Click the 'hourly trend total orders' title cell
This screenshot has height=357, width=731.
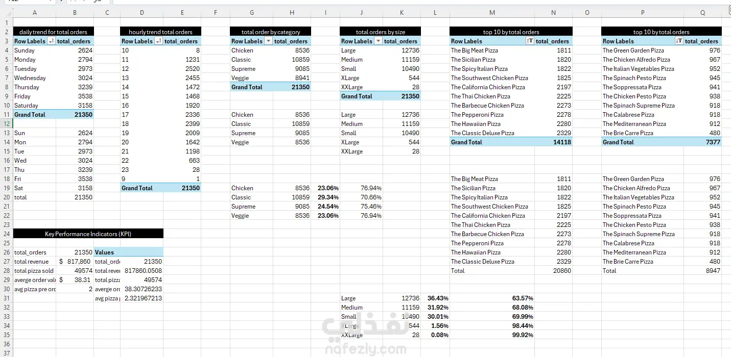161,32
